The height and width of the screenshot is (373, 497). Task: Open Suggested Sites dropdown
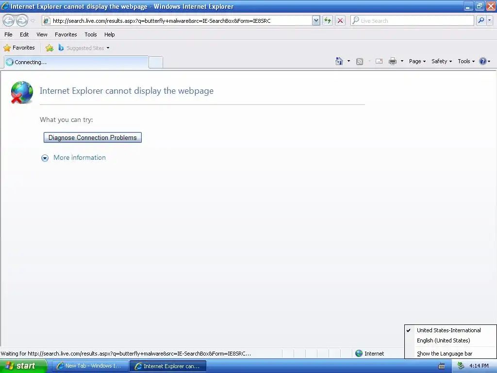84,48
